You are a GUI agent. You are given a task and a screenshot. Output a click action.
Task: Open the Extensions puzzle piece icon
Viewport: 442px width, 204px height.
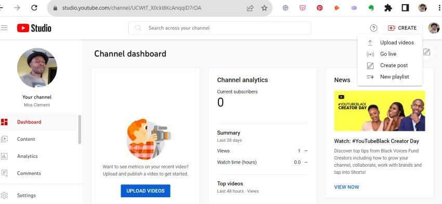tap(388, 8)
